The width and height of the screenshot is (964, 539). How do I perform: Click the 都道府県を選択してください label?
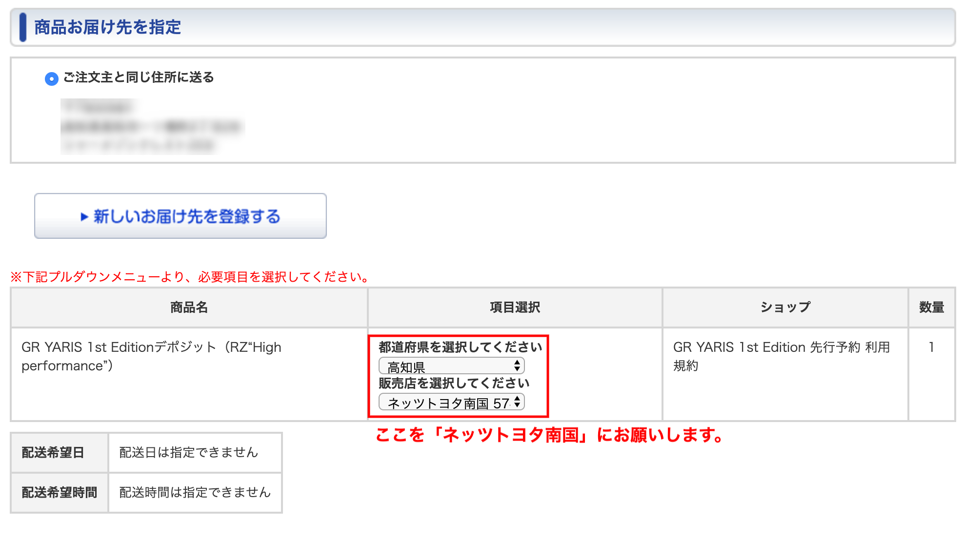461,347
